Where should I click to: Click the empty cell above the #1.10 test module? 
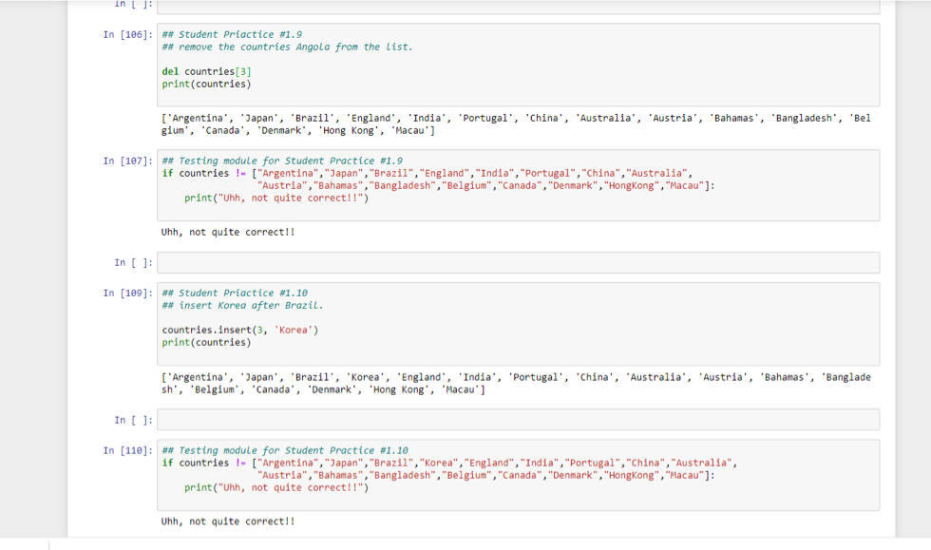click(518, 419)
